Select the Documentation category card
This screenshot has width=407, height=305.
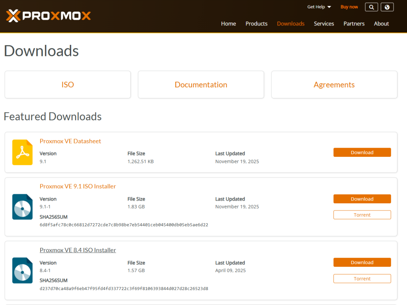coord(201,84)
